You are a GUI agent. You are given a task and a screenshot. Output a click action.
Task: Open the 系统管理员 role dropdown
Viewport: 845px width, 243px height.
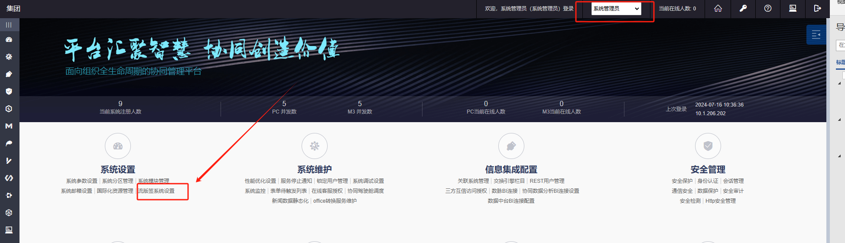(616, 9)
